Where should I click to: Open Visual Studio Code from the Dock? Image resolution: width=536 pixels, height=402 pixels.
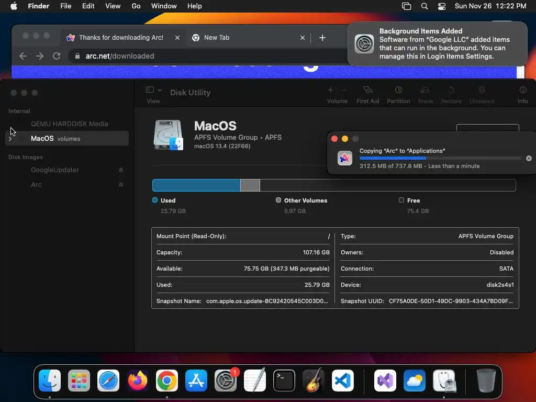click(342, 381)
